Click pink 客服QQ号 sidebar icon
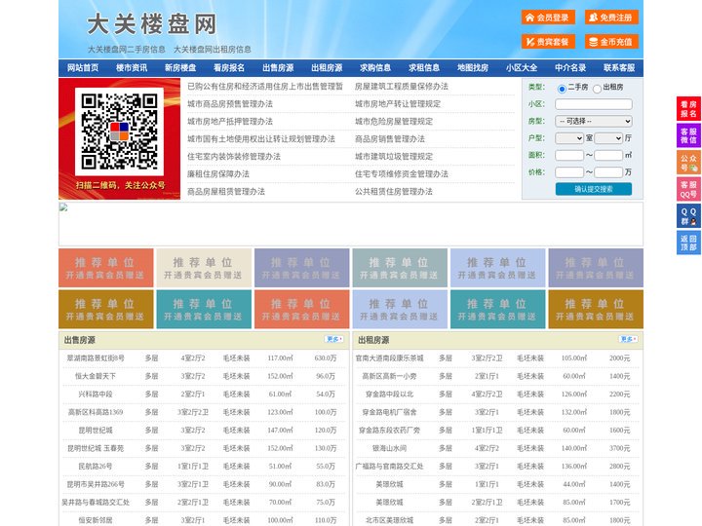 tap(688, 189)
